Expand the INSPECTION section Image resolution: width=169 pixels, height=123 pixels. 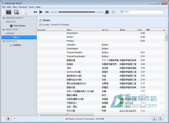pos(4,30)
